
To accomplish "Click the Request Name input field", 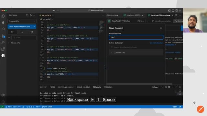I will click(x=136, y=37).
